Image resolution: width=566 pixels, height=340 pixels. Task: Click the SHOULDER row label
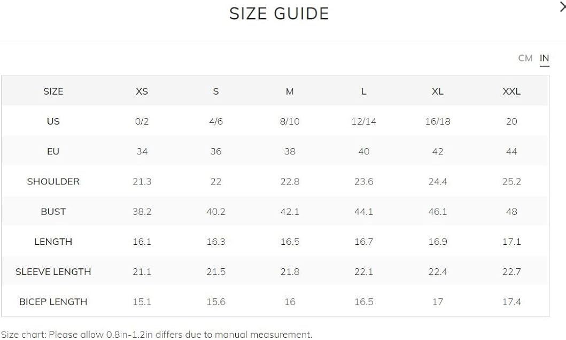pos(53,182)
